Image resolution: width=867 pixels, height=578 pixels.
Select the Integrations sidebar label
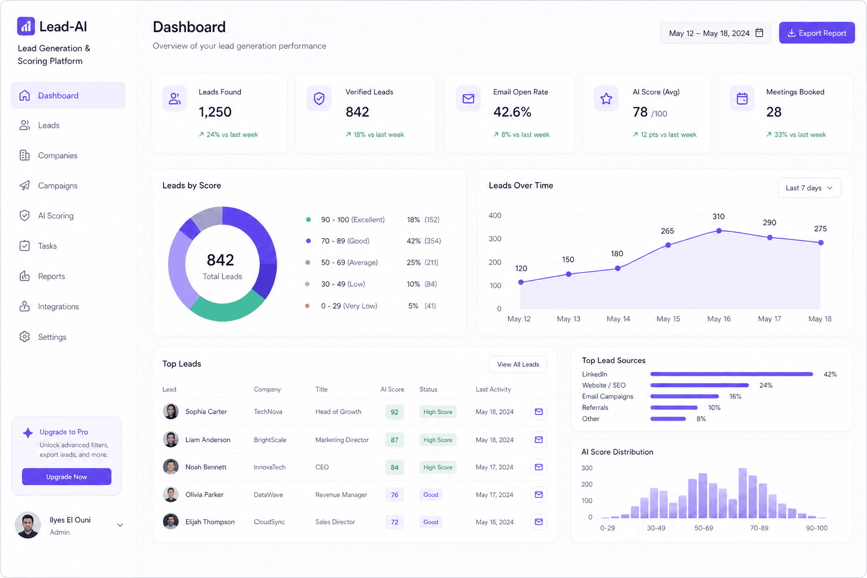[59, 306]
